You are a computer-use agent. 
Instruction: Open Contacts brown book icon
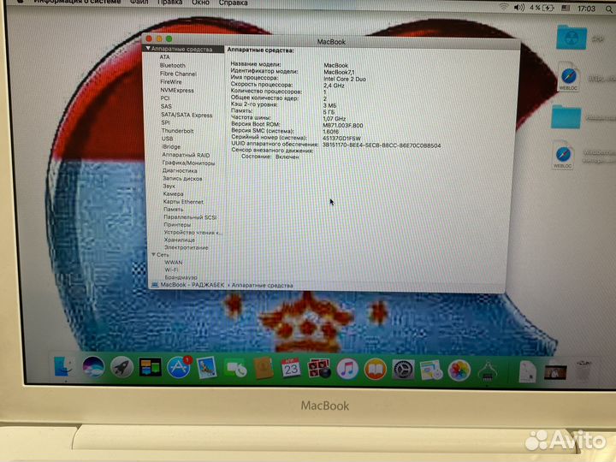(x=264, y=369)
